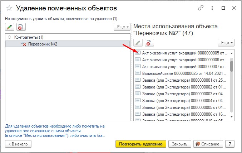The image size is (242, 153).
Task: Open the three-dot form menu
Action: pos(212,8)
